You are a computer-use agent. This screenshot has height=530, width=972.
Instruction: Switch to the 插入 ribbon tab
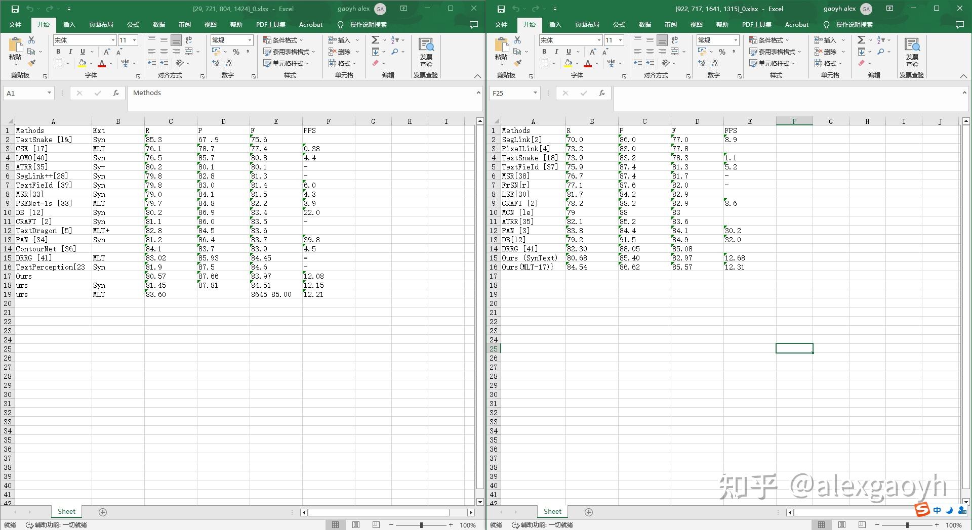pos(69,24)
